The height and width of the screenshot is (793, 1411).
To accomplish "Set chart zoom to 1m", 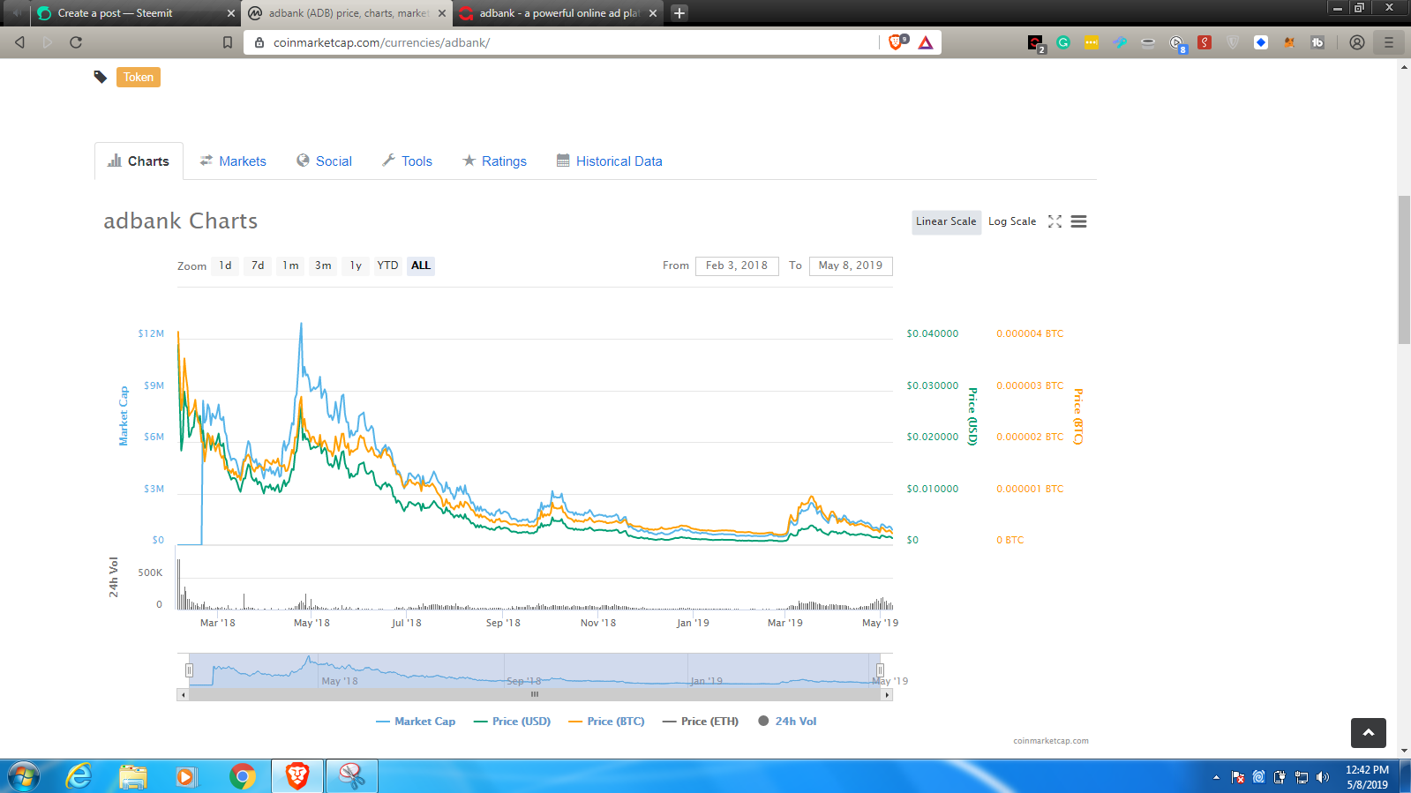I will point(290,266).
